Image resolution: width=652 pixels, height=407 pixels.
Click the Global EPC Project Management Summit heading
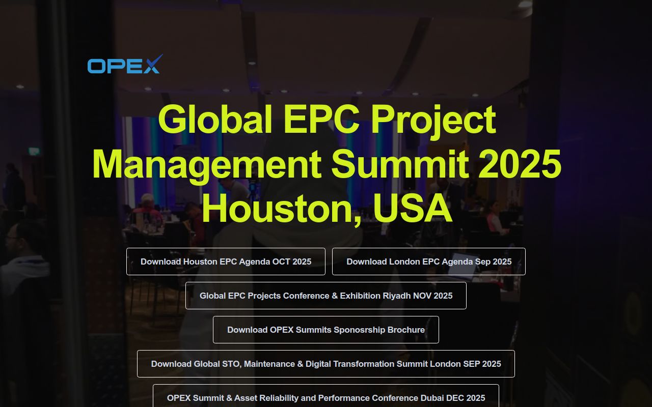click(x=326, y=163)
